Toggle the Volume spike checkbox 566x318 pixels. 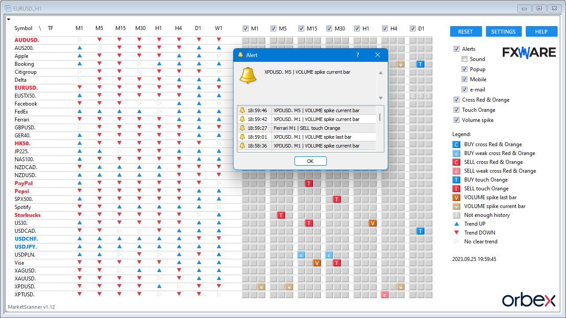[x=456, y=120]
